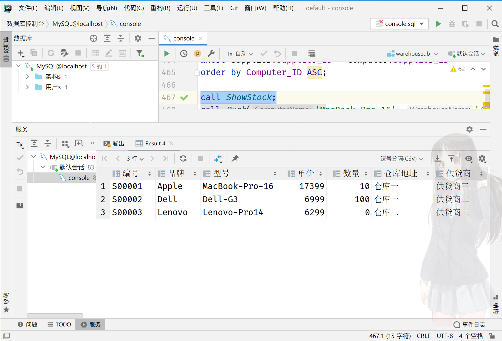Open the filter funnel in database panel
The height and width of the screenshot is (341, 502).
(x=140, y=53)
